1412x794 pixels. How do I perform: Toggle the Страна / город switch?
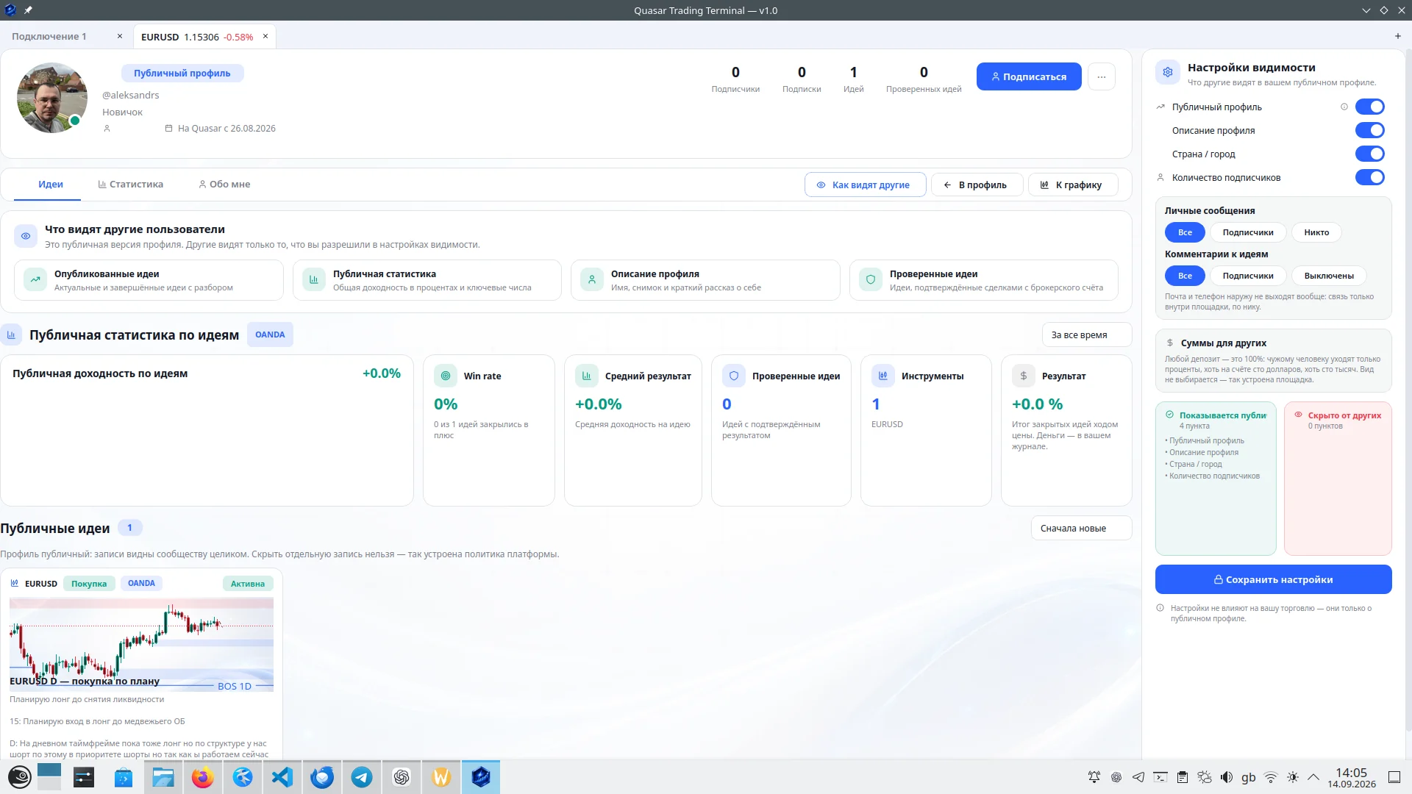point(1370,154)
